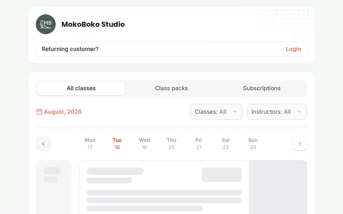Select Thu 20 in the week row
This screenshot has width=343, height=214.
click(x=171, y=143)
